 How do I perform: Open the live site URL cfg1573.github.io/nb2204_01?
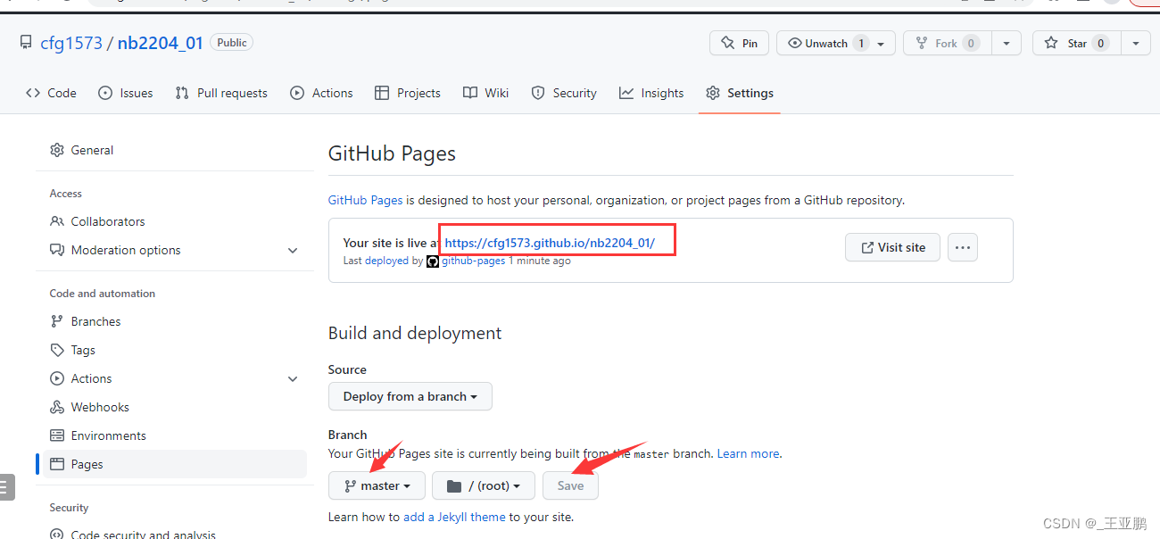pos(550,243)
